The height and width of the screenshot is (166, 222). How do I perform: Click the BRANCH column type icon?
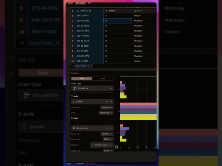(x=106, y=11)
